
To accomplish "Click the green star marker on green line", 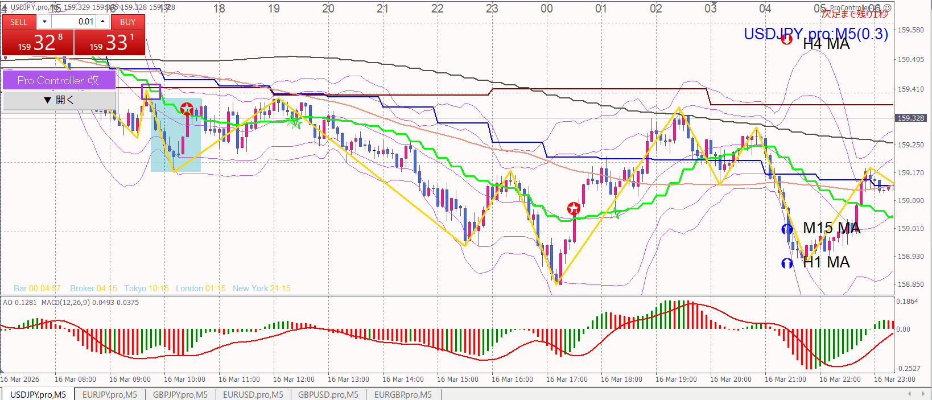I will 294,122.
